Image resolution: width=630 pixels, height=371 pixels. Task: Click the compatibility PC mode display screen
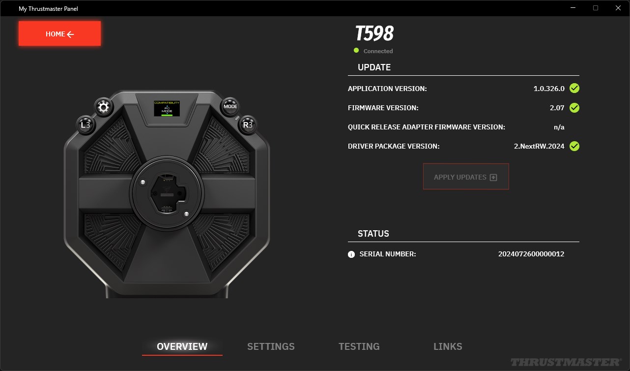(167, 108)
